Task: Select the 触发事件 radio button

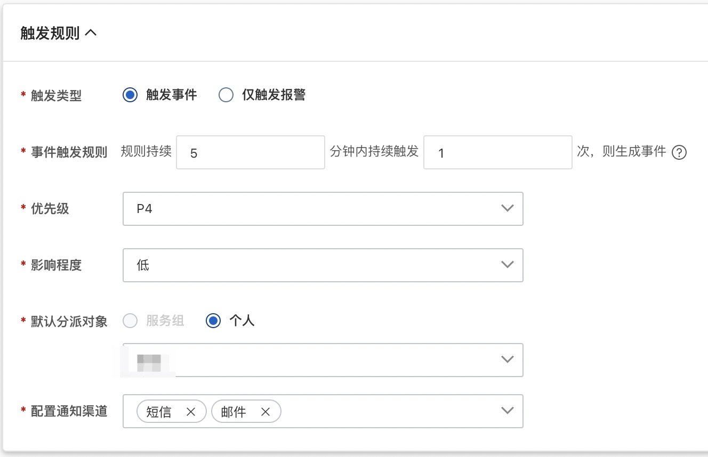Action: tap(130, 95)
